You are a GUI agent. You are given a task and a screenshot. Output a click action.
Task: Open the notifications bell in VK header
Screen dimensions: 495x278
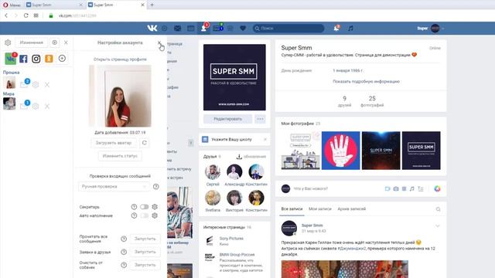click(x=336, y=28)
